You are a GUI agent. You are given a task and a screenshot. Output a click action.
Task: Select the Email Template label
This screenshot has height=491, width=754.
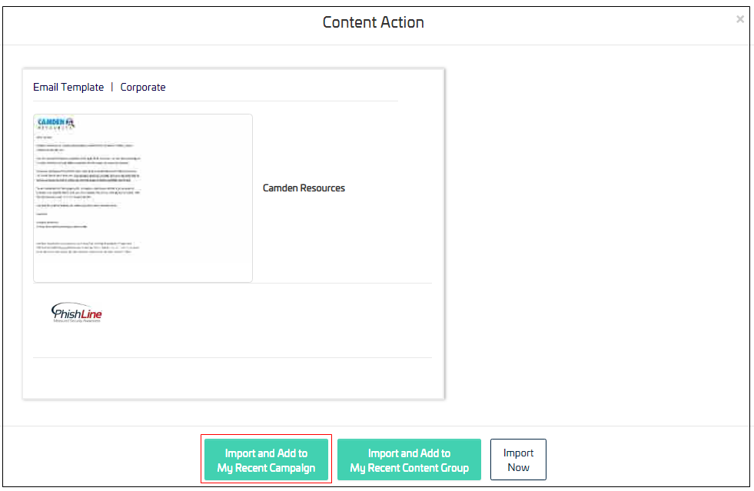(68, 88)
